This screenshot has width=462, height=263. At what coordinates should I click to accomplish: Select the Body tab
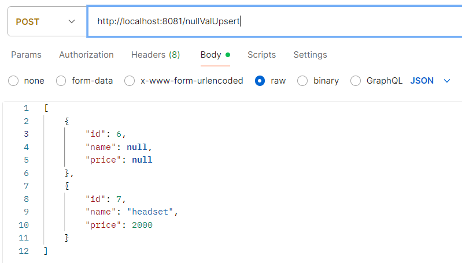[x=211, y=55]
